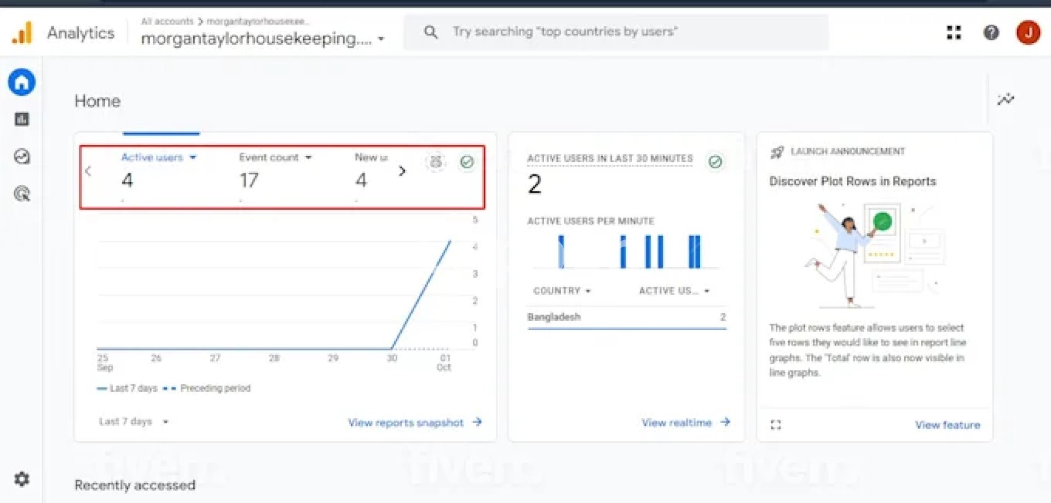
Task: Open the Advertising icon in the sidebar
Action: point(21,194)
